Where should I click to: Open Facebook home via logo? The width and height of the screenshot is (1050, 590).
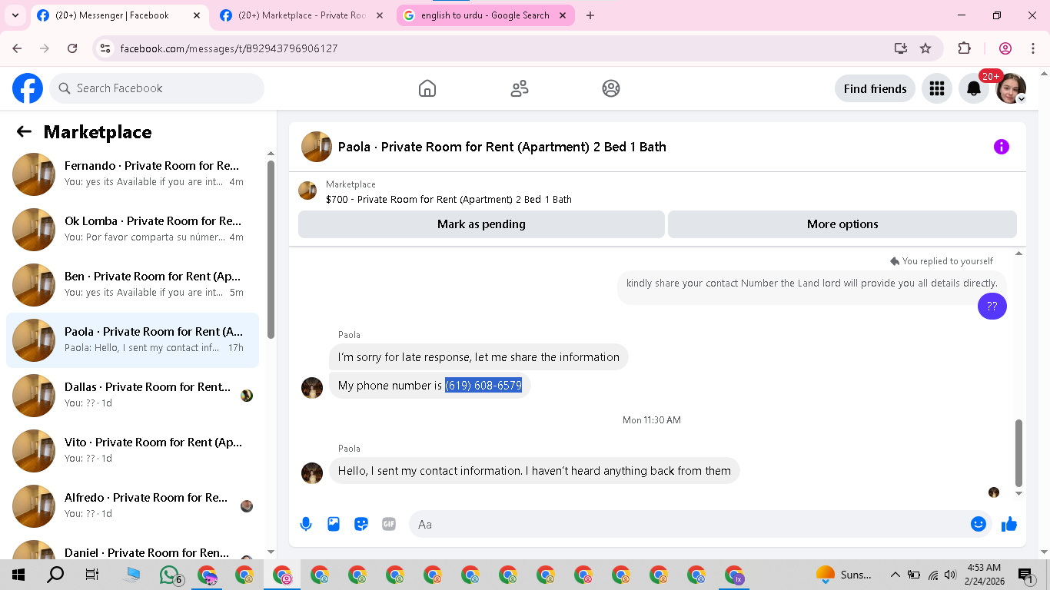pos(28,88)
